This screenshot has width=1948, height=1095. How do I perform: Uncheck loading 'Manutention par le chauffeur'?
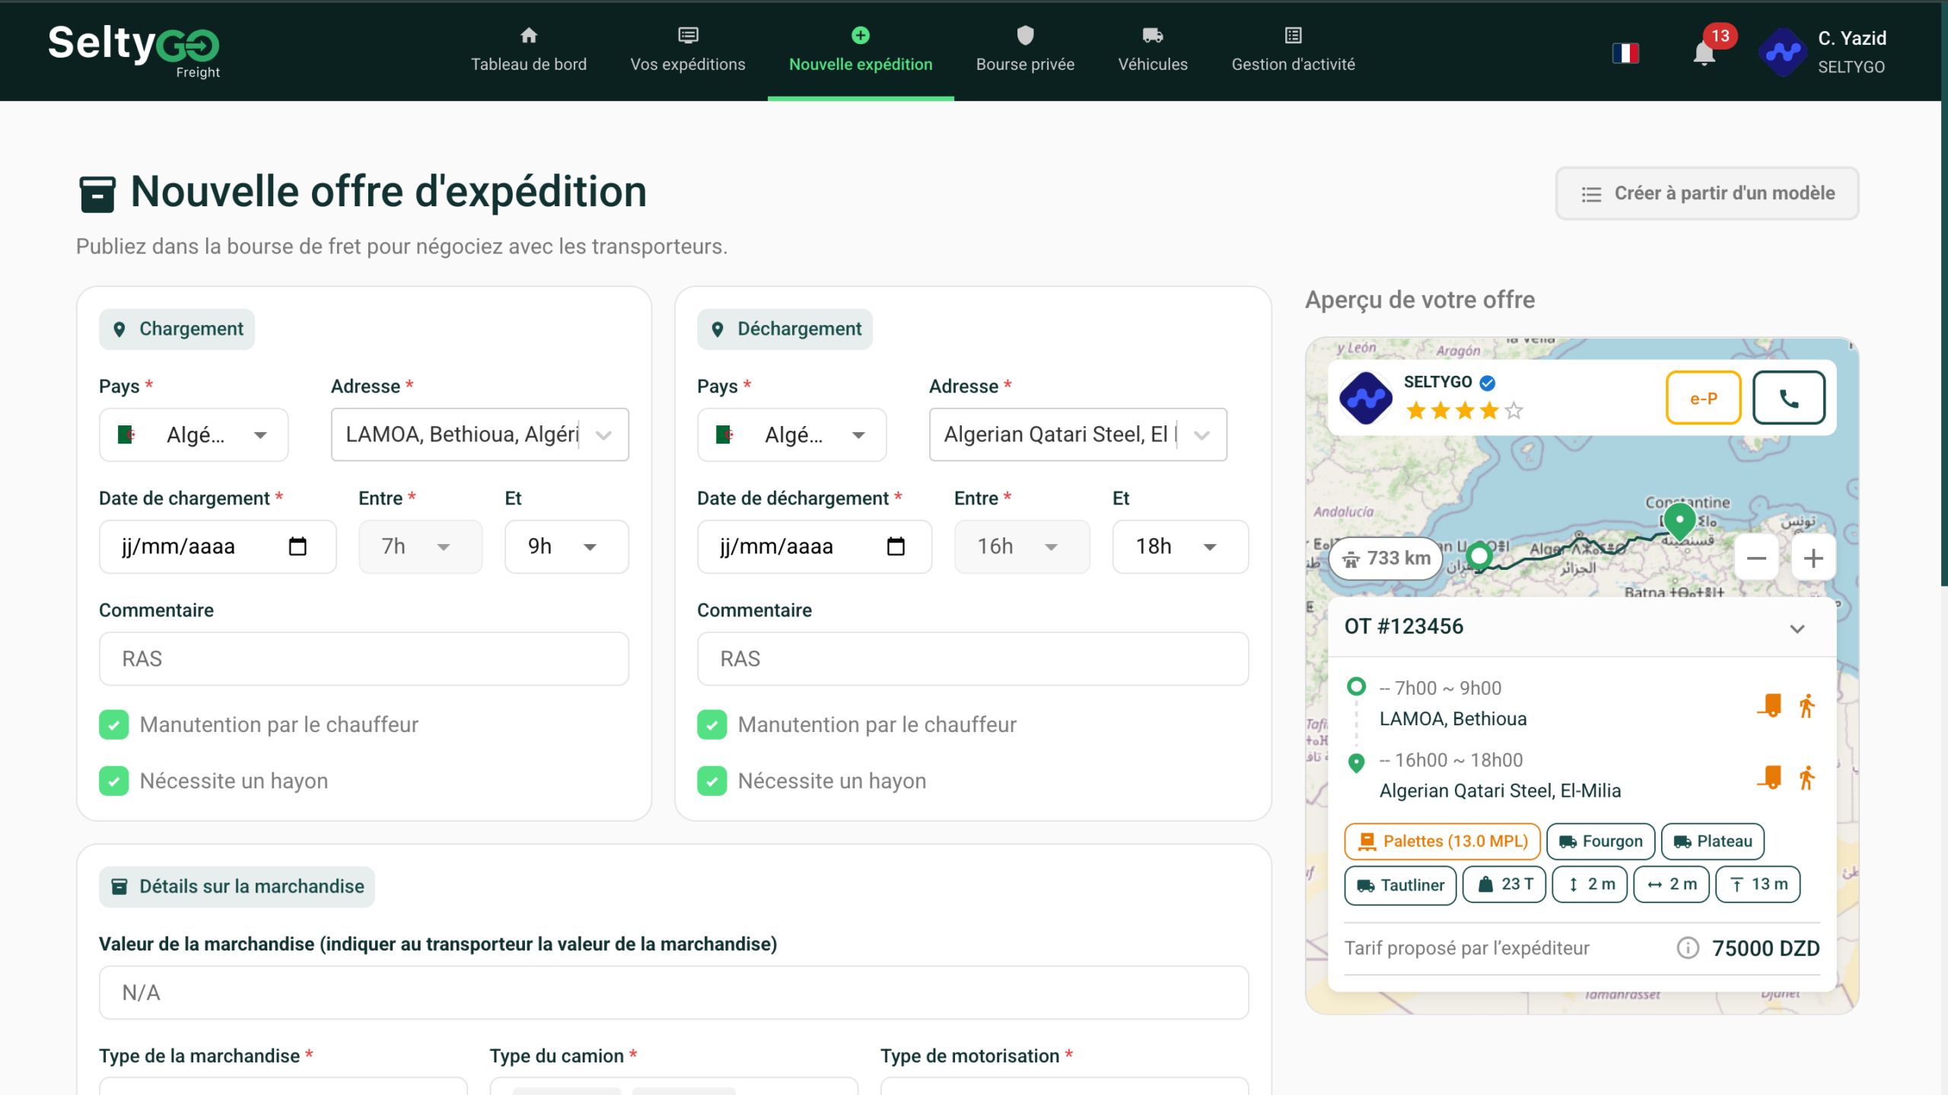pyautogui.click(x=114, y=724)
